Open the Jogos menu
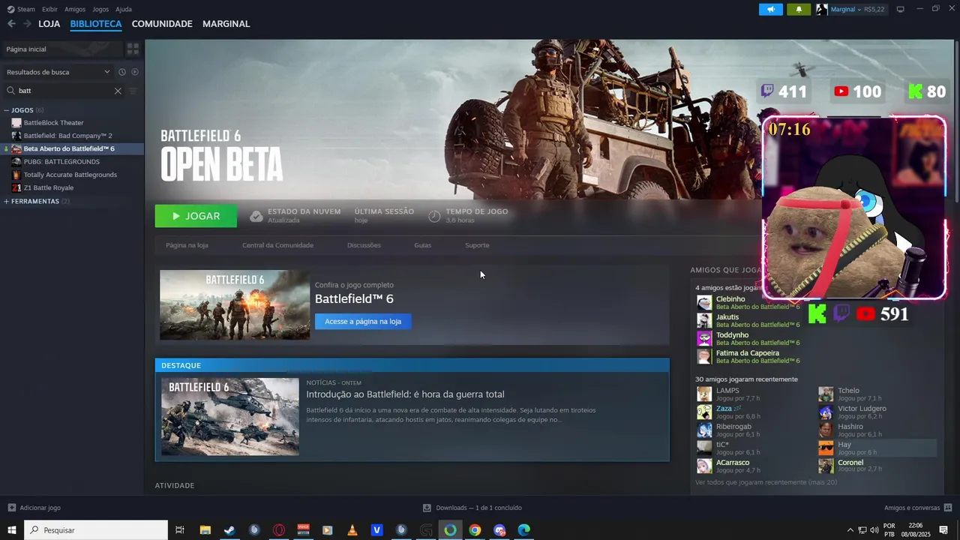This screenshot has height=540, width=960. [100, 9]
